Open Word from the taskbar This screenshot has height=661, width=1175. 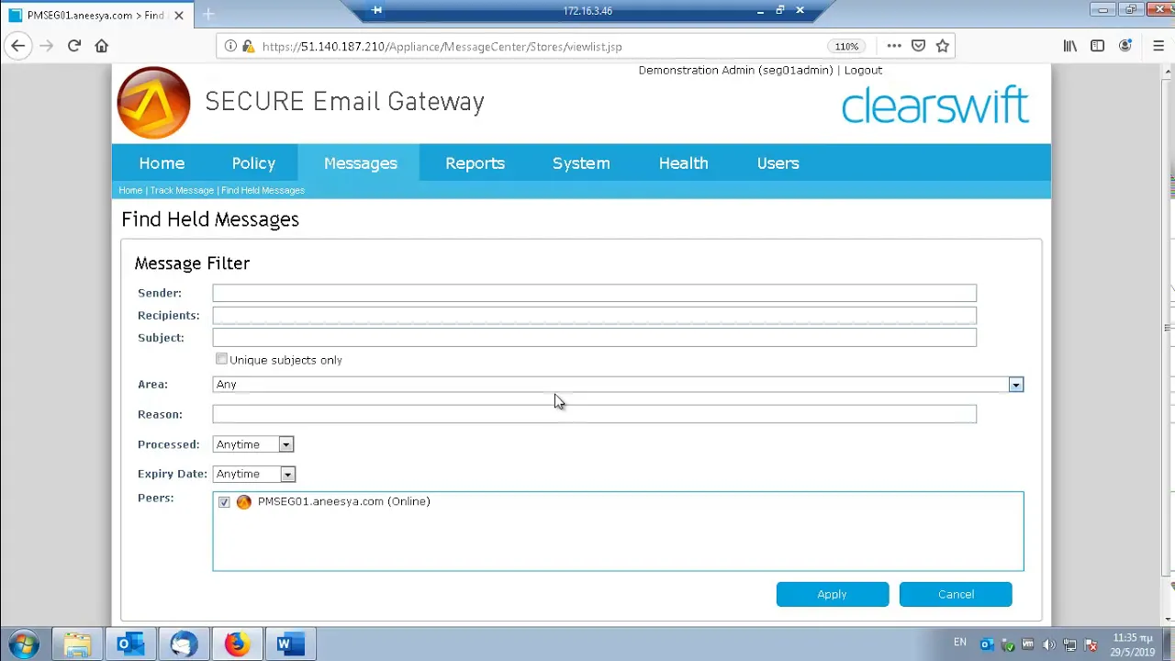290,644
